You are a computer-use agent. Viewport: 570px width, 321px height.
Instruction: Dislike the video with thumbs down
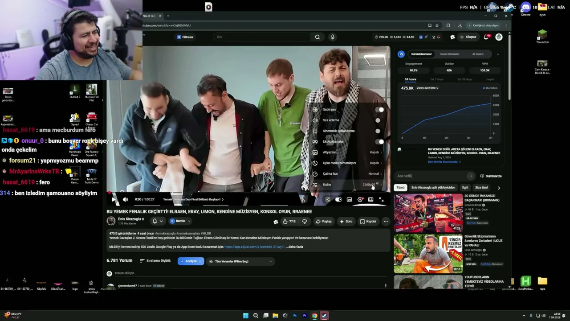coord(305,222)
